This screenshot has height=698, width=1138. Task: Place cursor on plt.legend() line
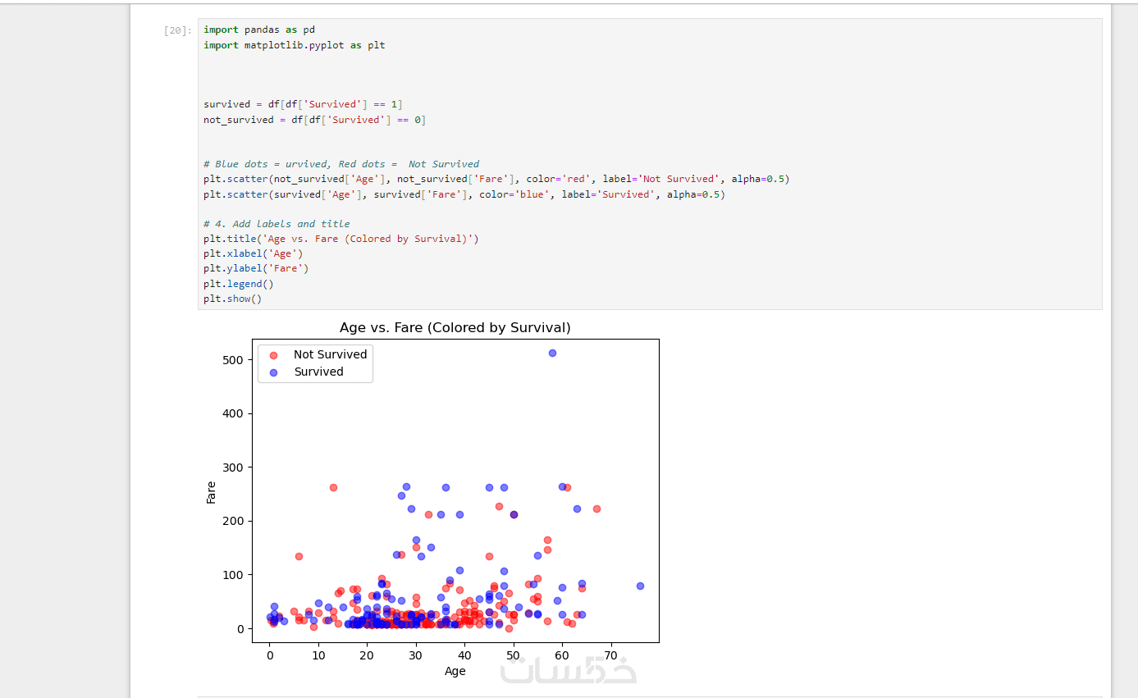(x=239, y=284)
